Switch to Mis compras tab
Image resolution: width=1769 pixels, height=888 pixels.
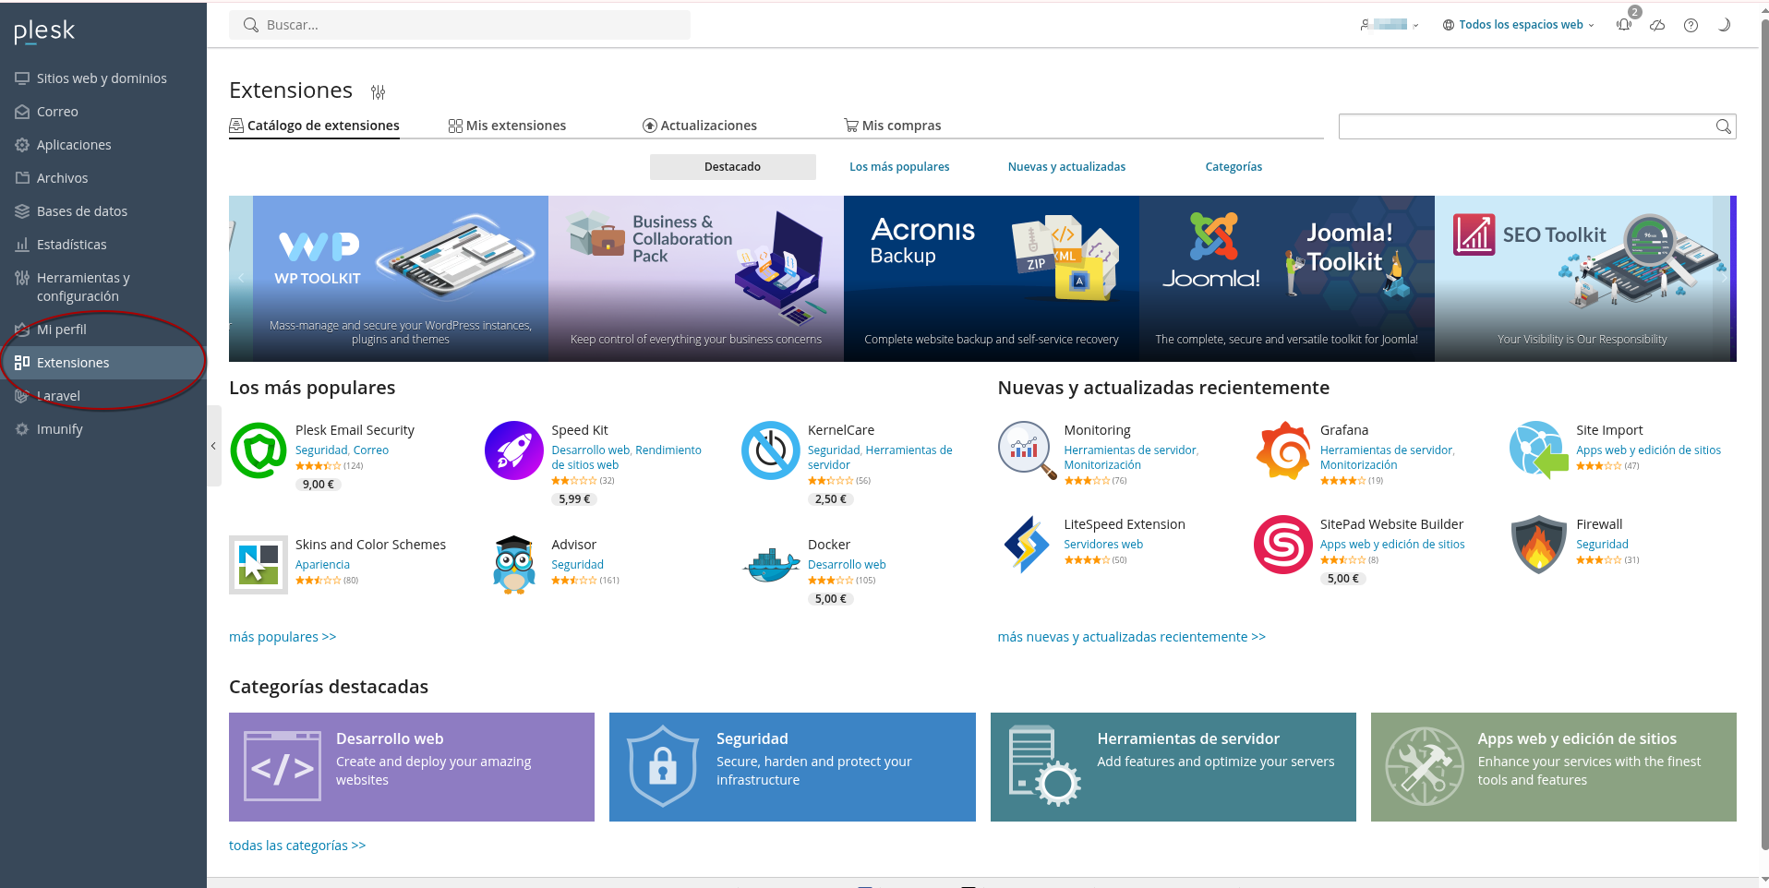click(x=893, y=126)
